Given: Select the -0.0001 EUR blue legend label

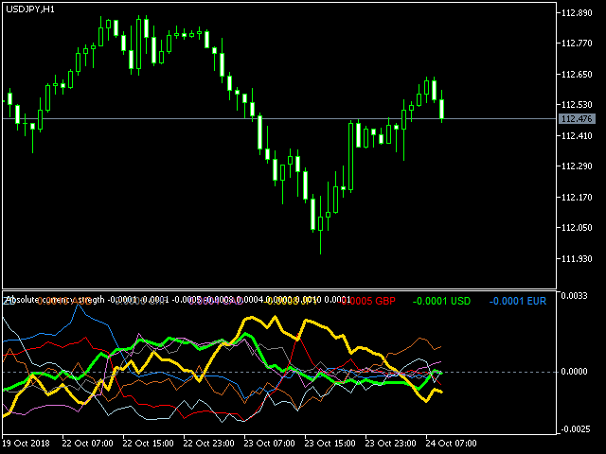Looking at the screenshot, I should click(x=517, y=301).
